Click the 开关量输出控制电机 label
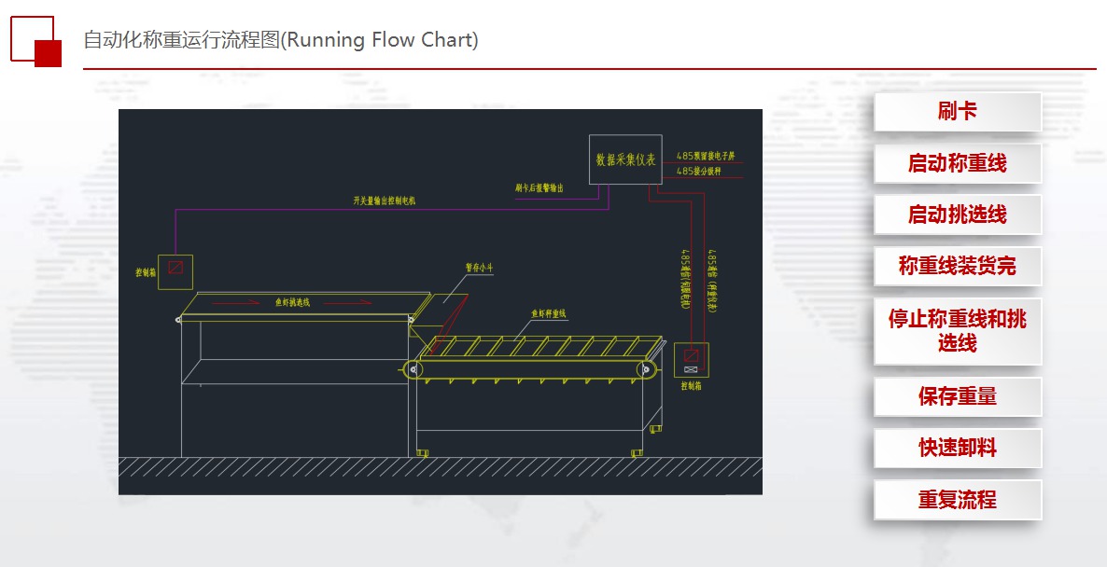Image resolution: width=1107 pixels, height=567 pixels. click(384, 201)
